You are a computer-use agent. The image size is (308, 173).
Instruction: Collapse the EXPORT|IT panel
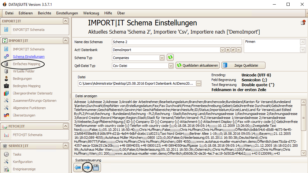tap(65, 21)
